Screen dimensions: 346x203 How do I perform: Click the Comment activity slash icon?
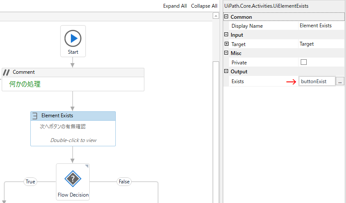(6, 72)
